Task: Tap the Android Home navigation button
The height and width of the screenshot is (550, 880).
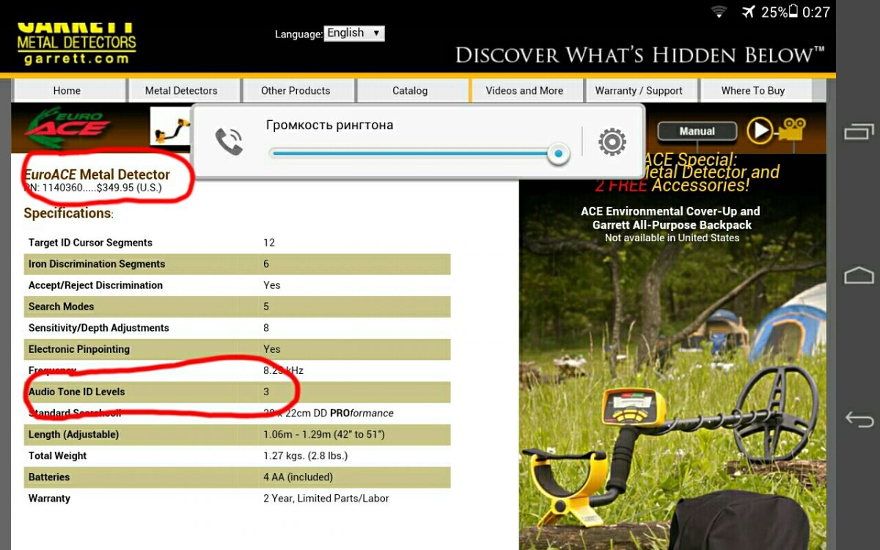Action: pyautogui.click(x=859, y=275)
